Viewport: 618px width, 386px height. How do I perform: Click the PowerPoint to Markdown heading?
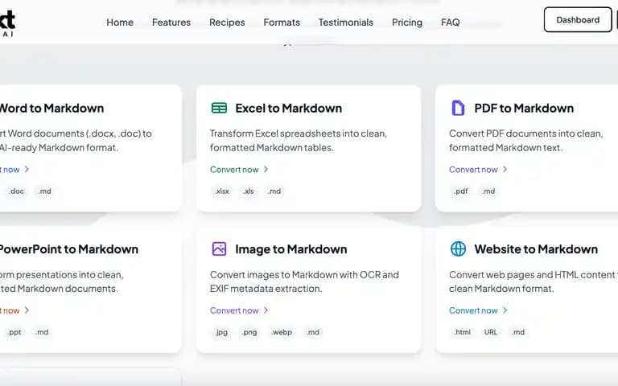(x=69, y=249)
